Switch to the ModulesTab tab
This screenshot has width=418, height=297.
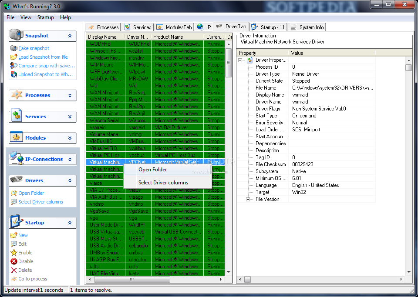[x=174, y=27]
